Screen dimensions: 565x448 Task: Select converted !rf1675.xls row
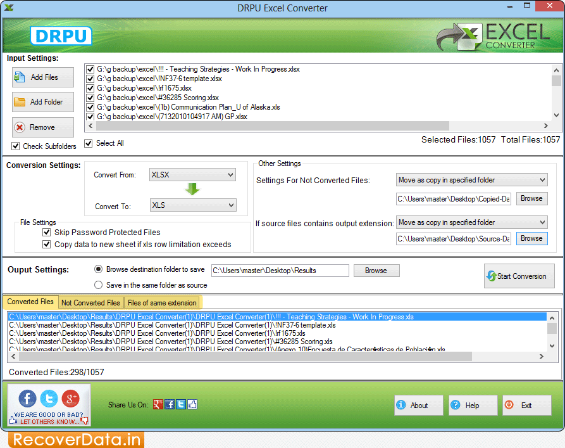click(277, 333)
